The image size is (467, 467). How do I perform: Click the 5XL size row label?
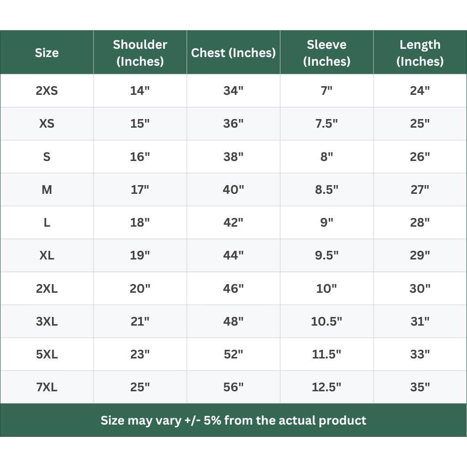[47, 354]
